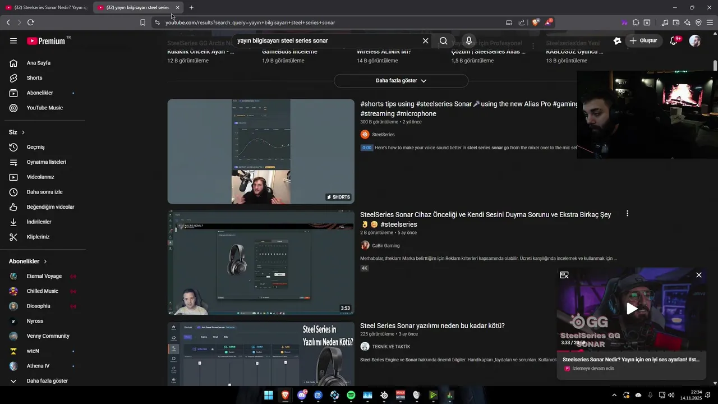Open the Brave VPN shield icon
The image size is (718, 404).
point(698,22)
